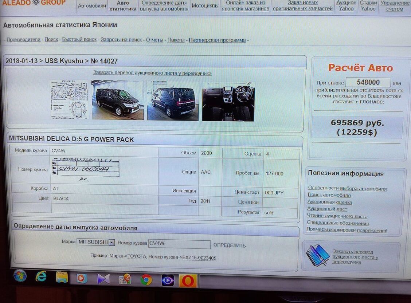
Task: Open Особенности выбора автомобиля link
Action: 347,188
